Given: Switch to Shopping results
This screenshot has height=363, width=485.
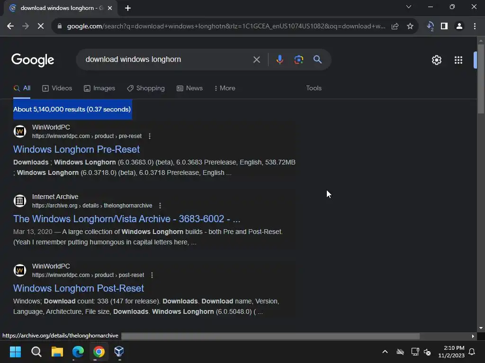Looking at the screenshot, I should click(x=146, y=88).
